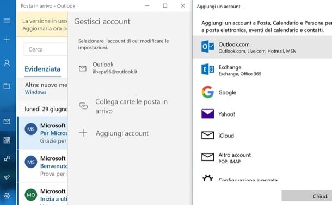Viewport: 332px width, 205px height.
Task: Click the MS avatar of Benvenuto message
Action: tap(31, 162)
